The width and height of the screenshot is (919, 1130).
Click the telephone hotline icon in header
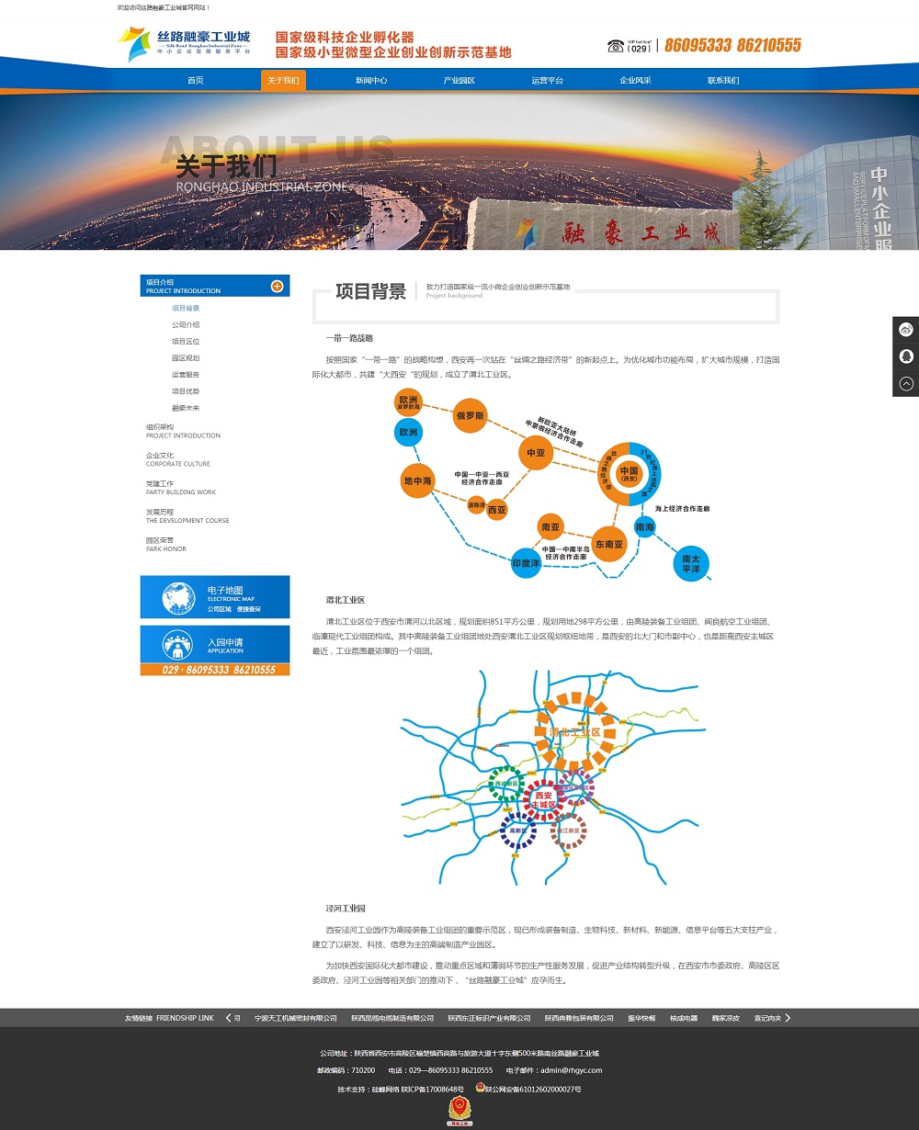click(616, 46)
